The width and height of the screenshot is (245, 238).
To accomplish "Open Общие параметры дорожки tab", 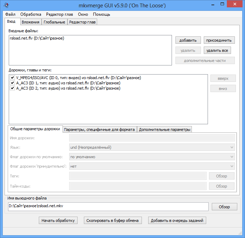I will pyautogui.click(x=35, y=129).
